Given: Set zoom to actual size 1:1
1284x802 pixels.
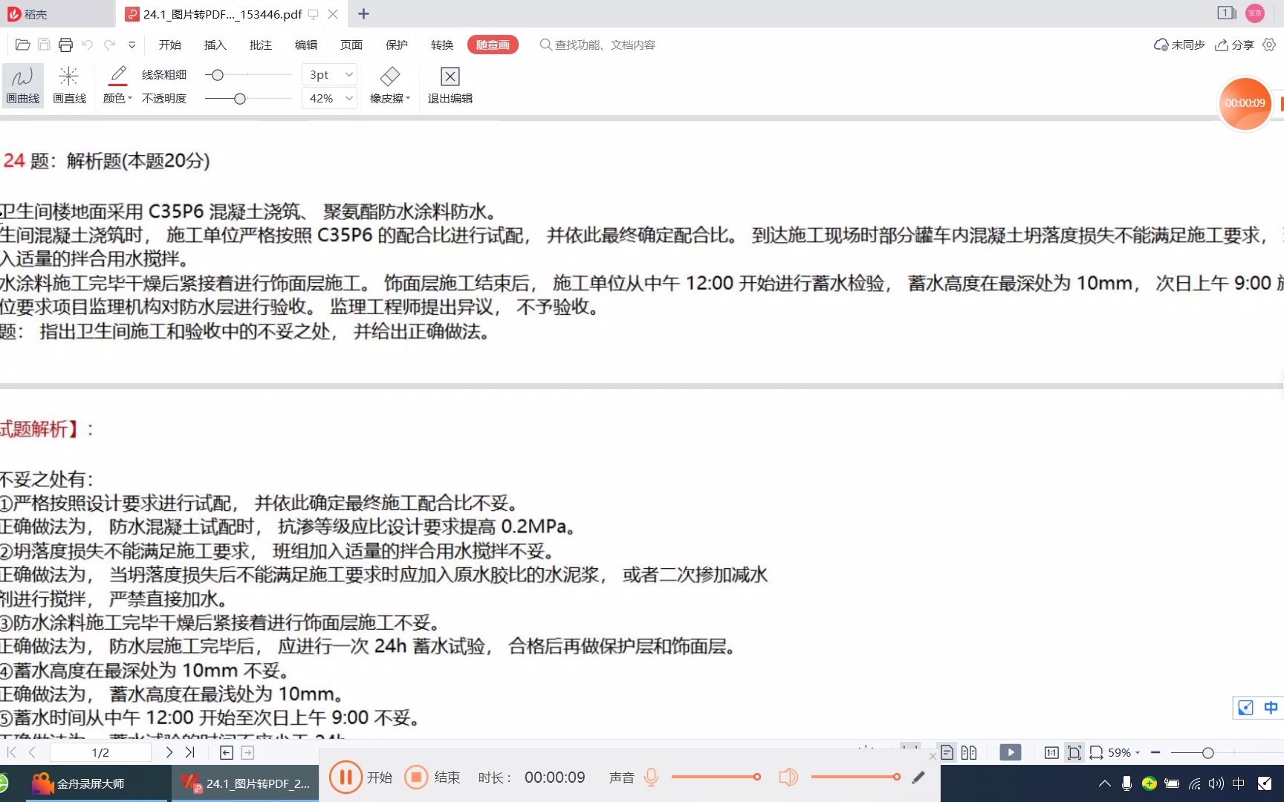Looking at the screenshot, I should 1051,752.
